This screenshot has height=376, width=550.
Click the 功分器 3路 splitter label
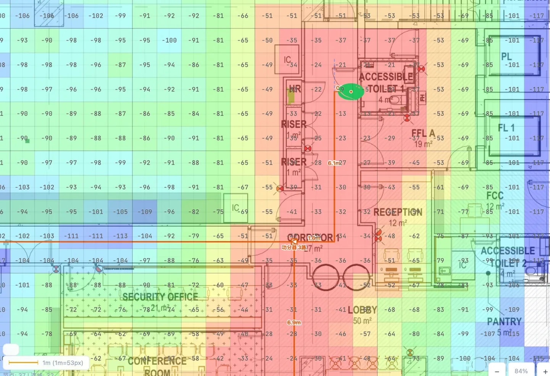coord(294,248)
